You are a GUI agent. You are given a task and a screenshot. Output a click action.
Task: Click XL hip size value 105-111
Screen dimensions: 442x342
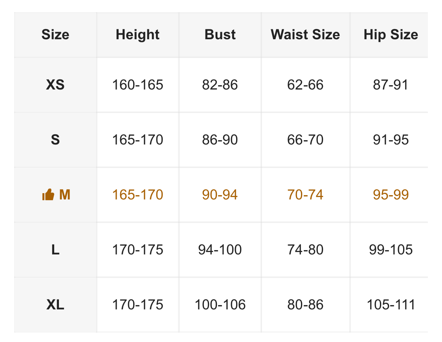[x=391, y=305]
